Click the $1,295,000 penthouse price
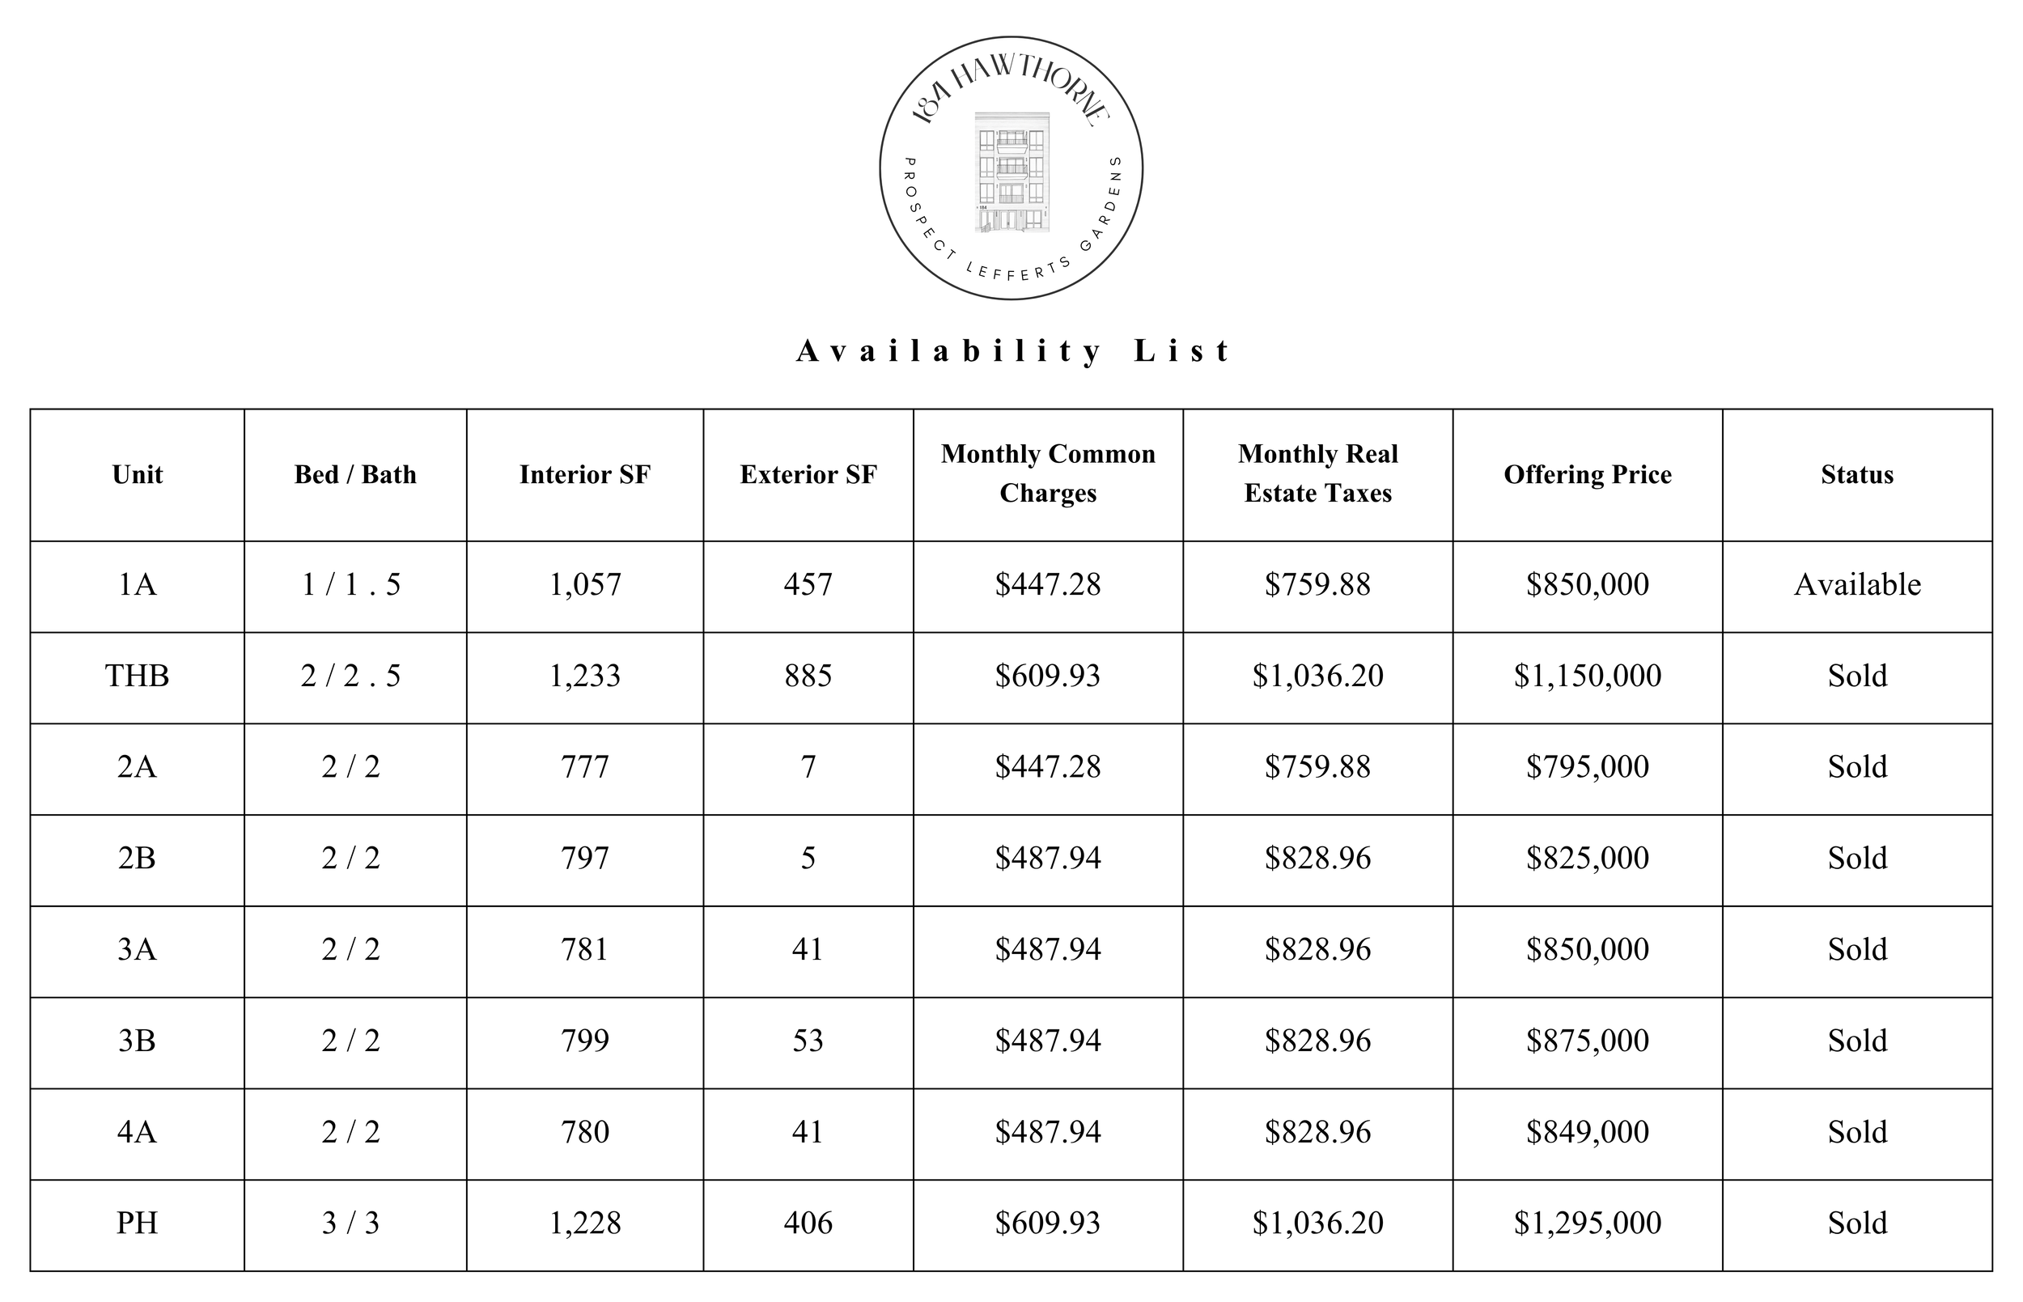This screenshot has height=1302, width=2023. coord(1588,1224)
